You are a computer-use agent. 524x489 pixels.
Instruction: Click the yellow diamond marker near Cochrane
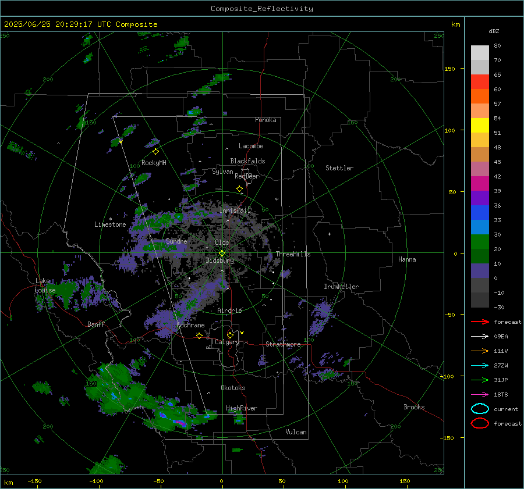[199, 335]
